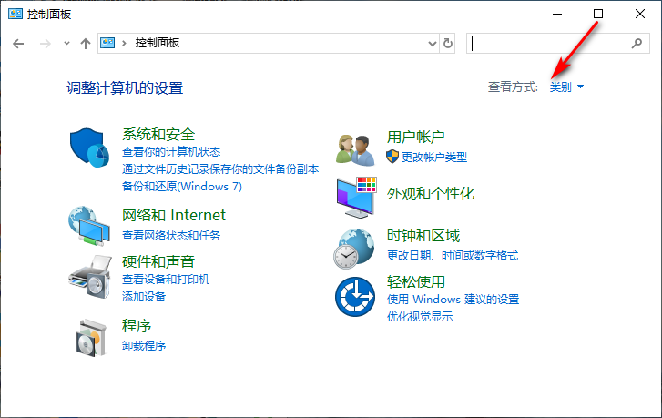Open the Network and Internet globe icon
The image size is (662, 418).
pyautogui.click(x=90, y=228)
